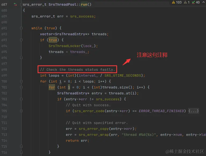Click the underlined variable i on line 700

pyautogui.click(x=60, y=81)
